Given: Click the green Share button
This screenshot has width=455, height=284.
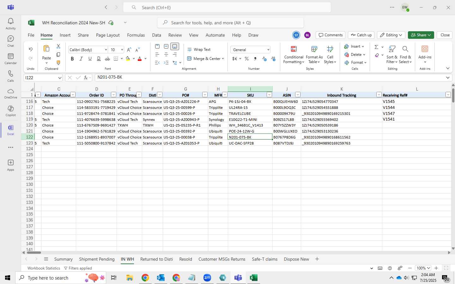Looking at the screenshot, I should [421, 35].
